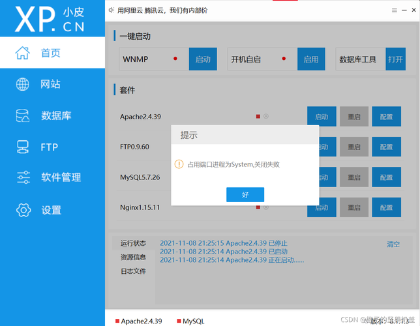The height and width of the screenshot is (326, 420).
Task: Click MySQL in the bottom status bar
Action: click(x=190, y=321)
